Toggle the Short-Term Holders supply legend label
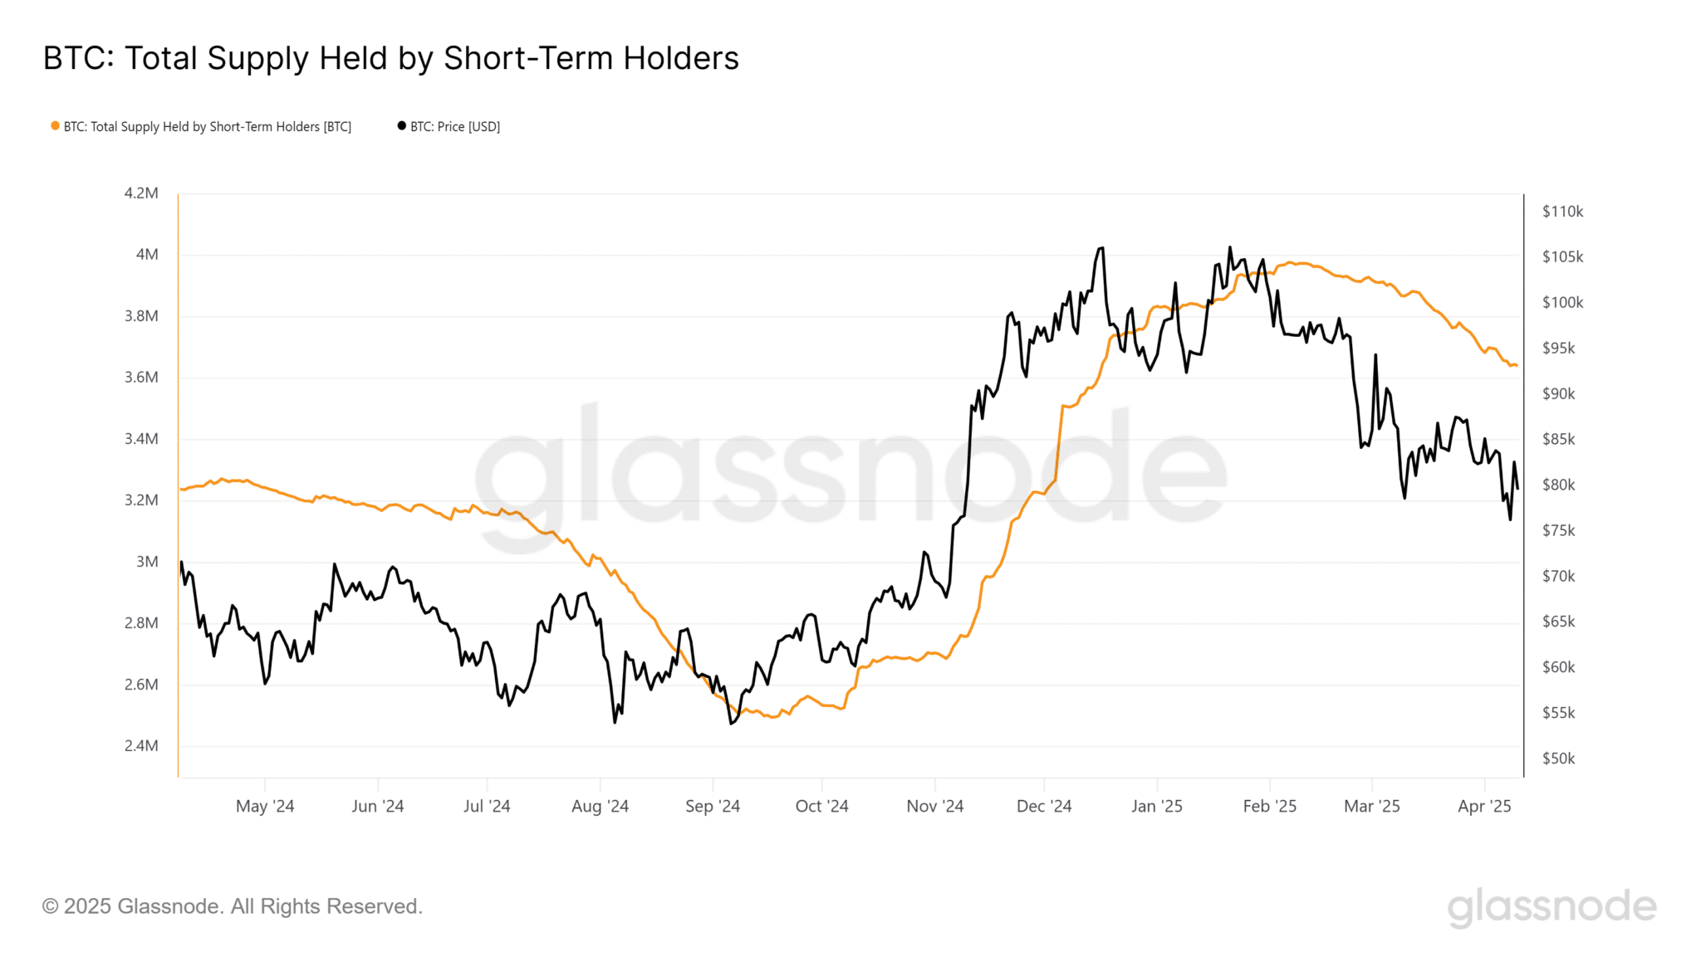The image size is (1701, 956). (207, 127)
